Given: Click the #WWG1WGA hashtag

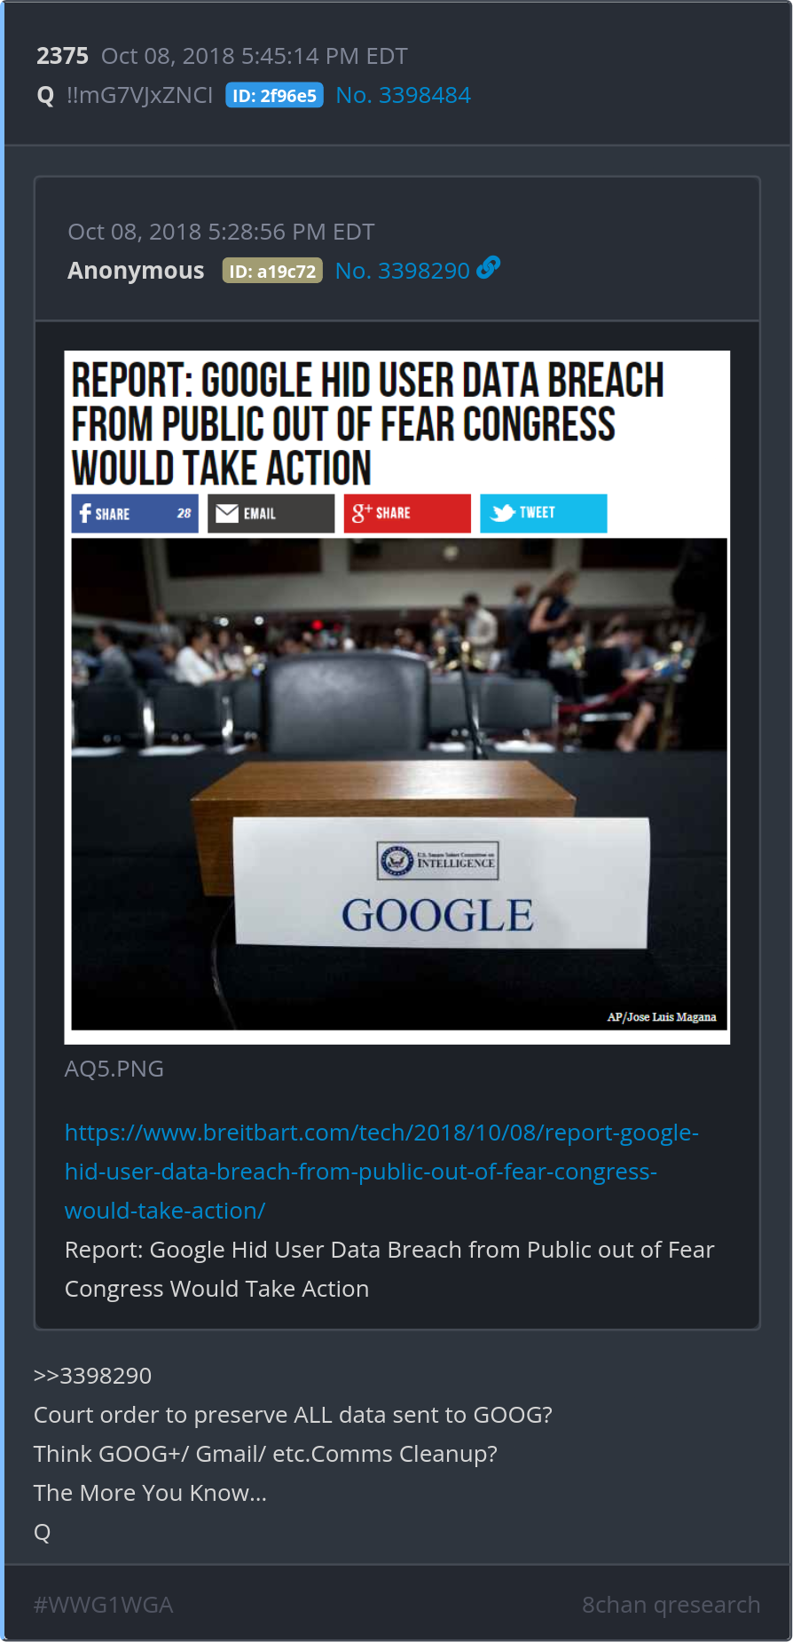Looking at the screenshot, I should pyautogui.click(x=104, y=1605).
